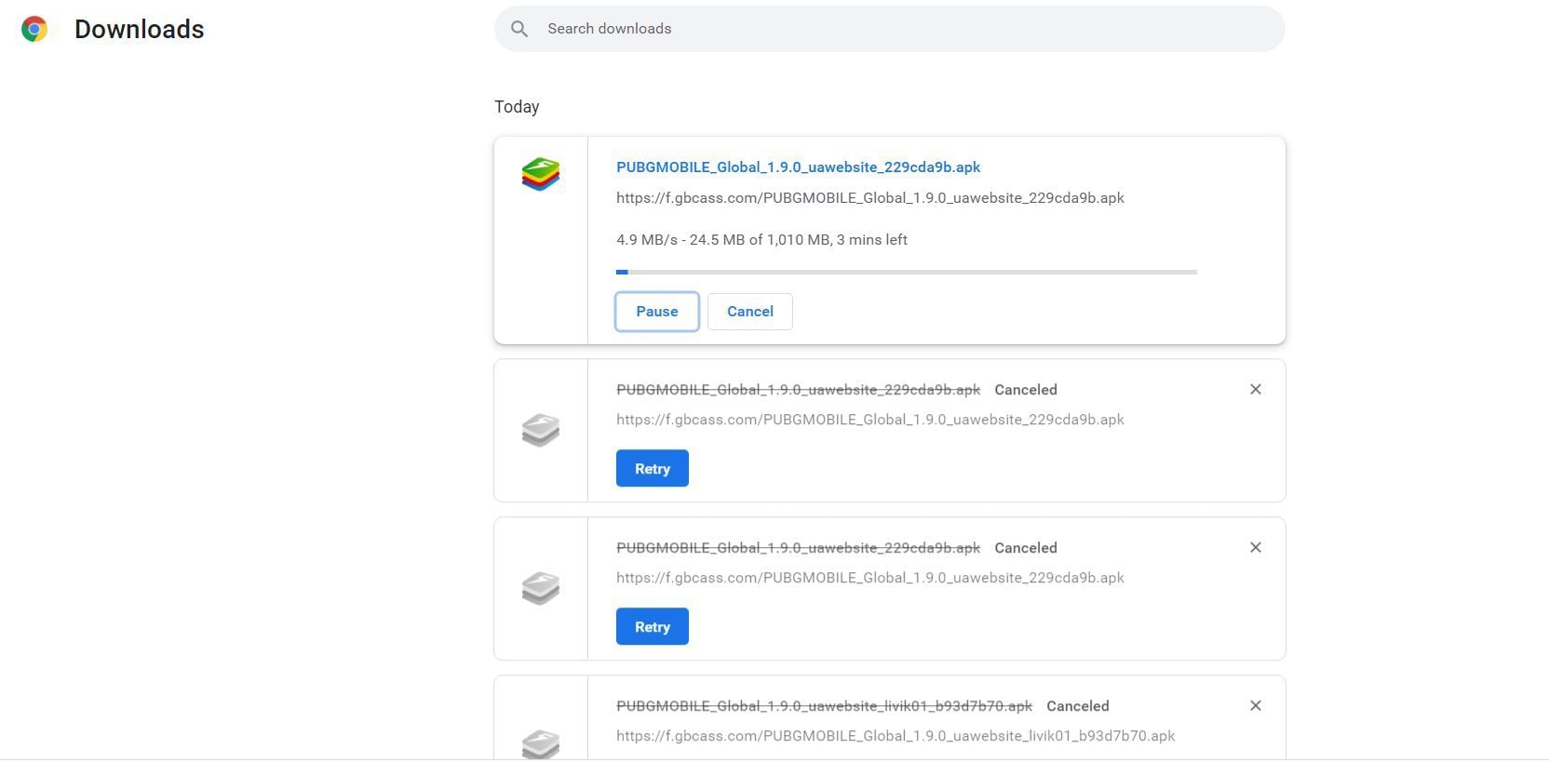Click the magnifying glass search icon

[x=519, y=29]
